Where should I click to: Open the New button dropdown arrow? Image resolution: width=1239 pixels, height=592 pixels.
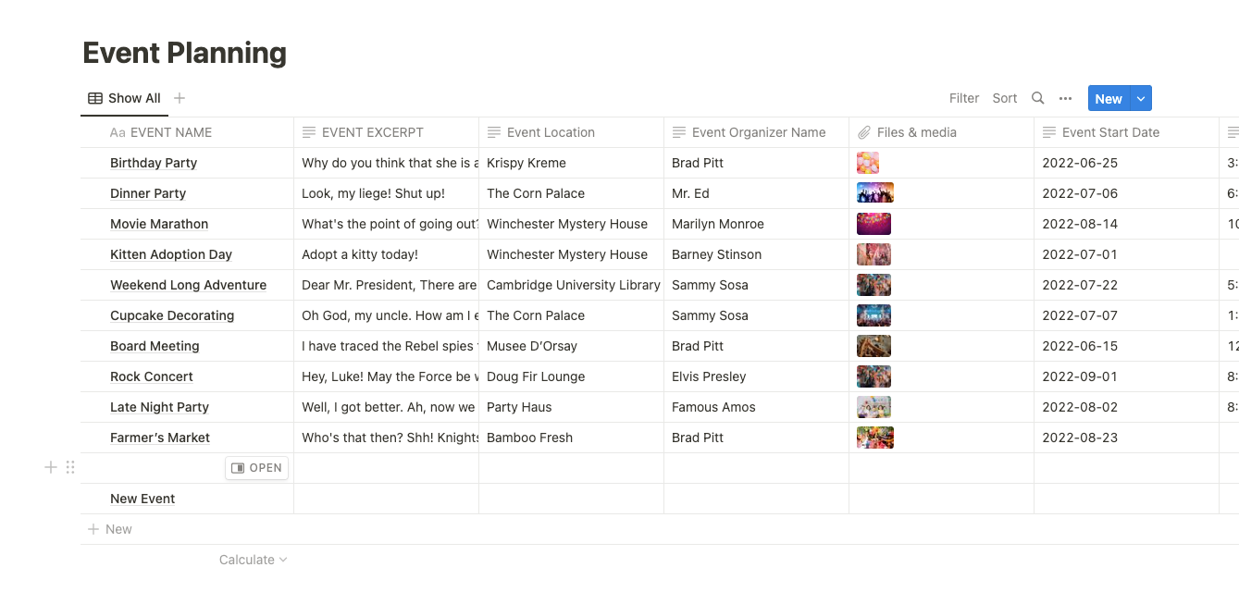[x=1141, y=98]
